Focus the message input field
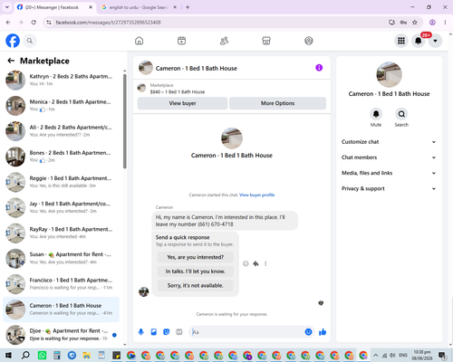The width and height of the screenshot is (453, 362). (x=247, y=332)
